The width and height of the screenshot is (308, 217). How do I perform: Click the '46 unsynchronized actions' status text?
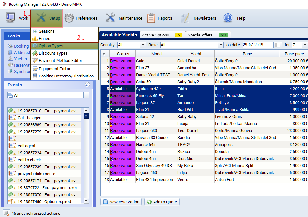tap(36, 213)
